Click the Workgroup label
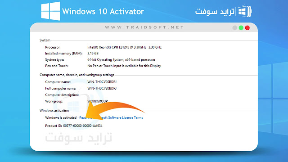This screenshot has height=162, width=288. pos(54,101)
